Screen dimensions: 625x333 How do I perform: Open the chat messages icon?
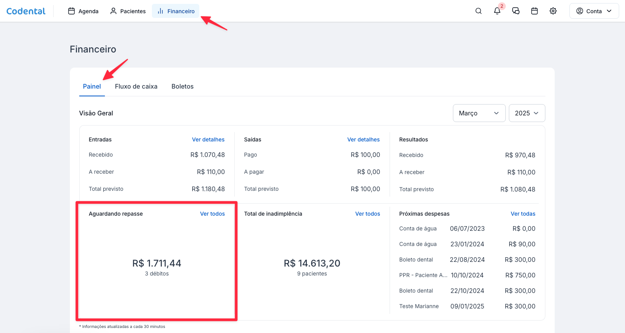(x=515, y=11)
